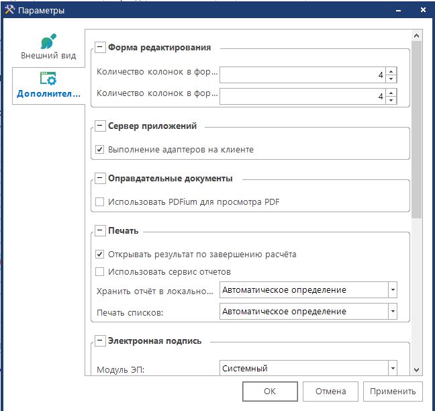Toggle Выполнение адаптеров на клиенте checkbox
The image size is (435, 411).
pos(100,150)
